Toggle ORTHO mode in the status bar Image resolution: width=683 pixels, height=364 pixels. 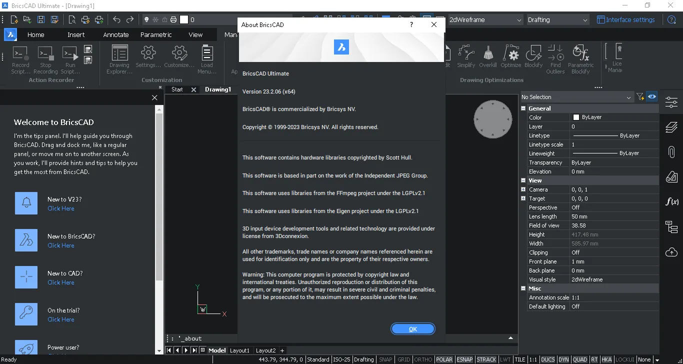coord(423,359)
